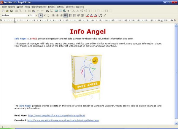178x129 pixels.
Task: Open the Форматирование menu
Action: pos(39,7)
